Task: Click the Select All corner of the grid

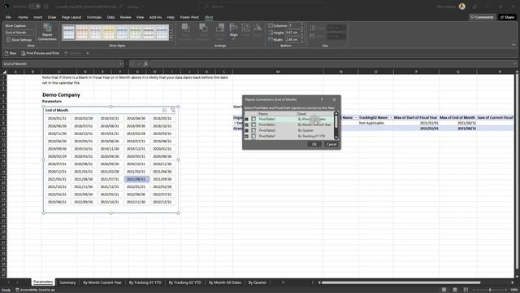Action: pyautogui.click(x=4, y=72)
